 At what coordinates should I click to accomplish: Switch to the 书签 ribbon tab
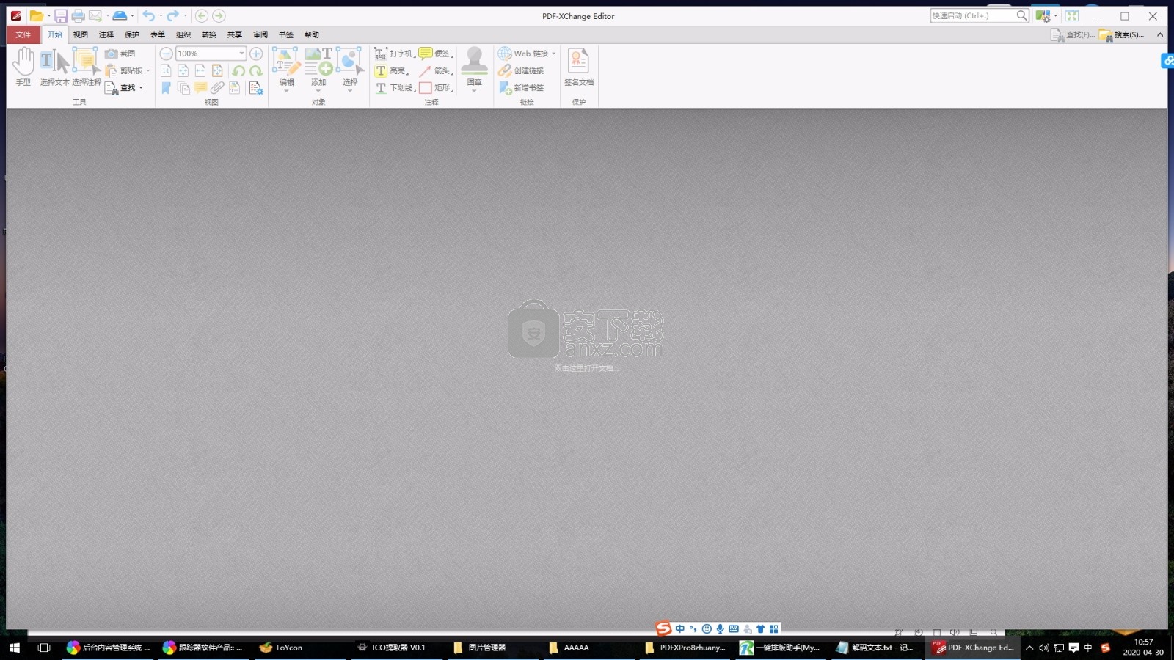286,34
